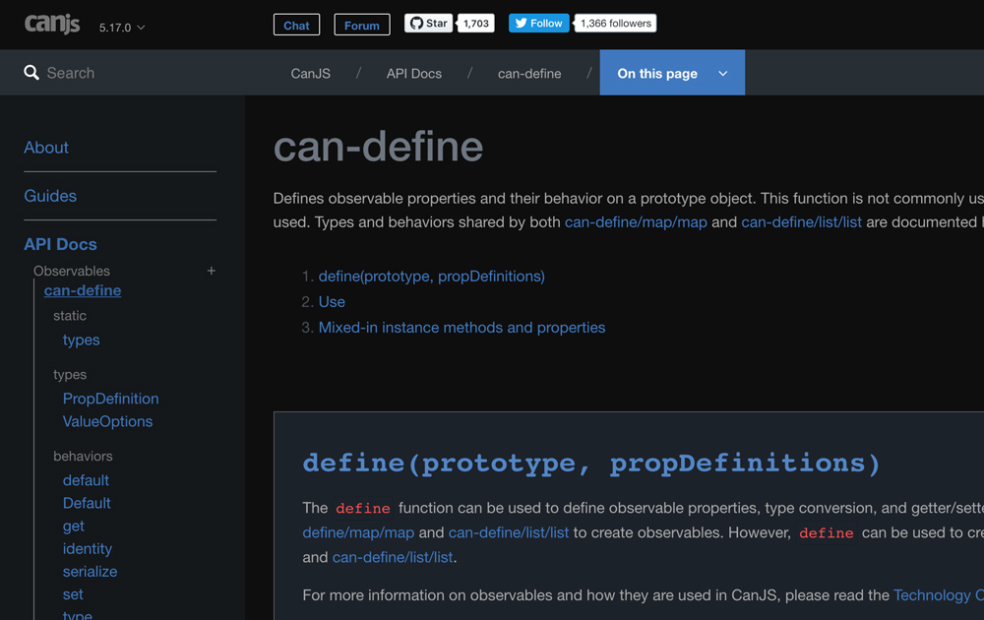Image resolution: width=984 pixels, height=620 pixels.
Task: Click the GitHub octocat Star icon
Action: [415, 24]
